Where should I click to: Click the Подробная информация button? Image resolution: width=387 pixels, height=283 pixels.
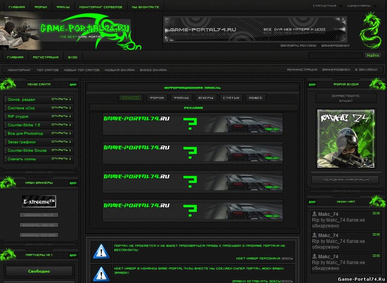click(x=346, y=180)
